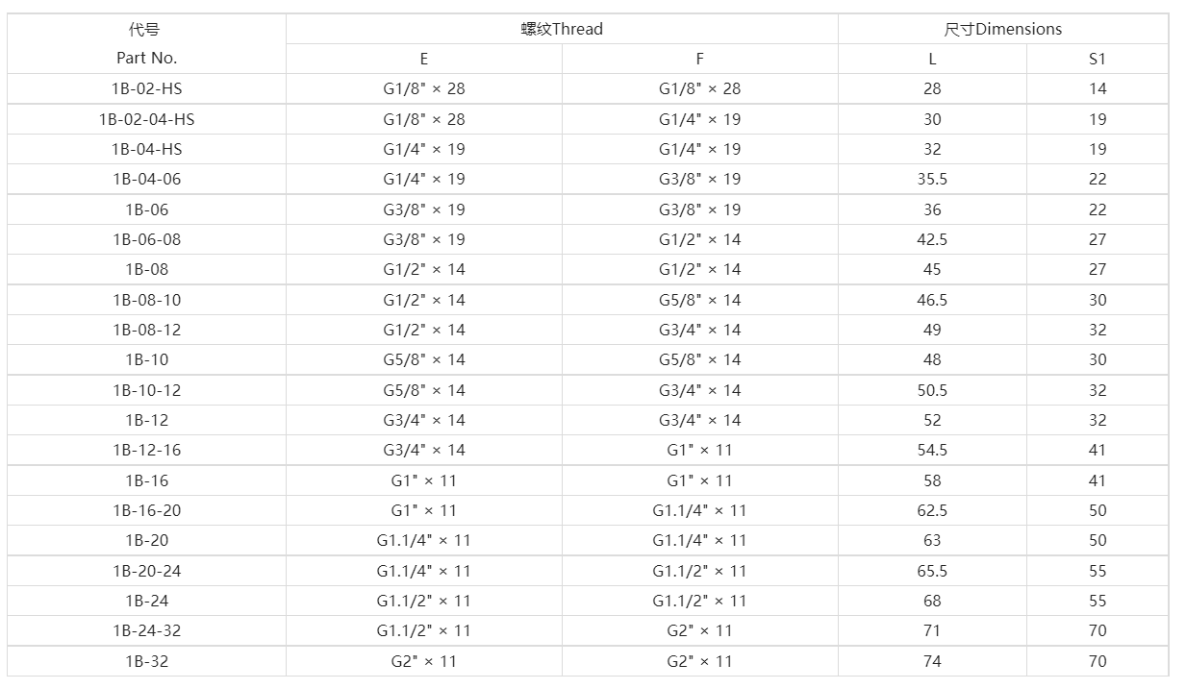1186x689 pixels.
Task: Select the 螺纹Thread column header
Action: click(x=562, y=29)
